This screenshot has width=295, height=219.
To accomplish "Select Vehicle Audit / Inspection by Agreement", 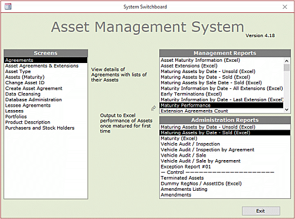I will click(225, 150).
